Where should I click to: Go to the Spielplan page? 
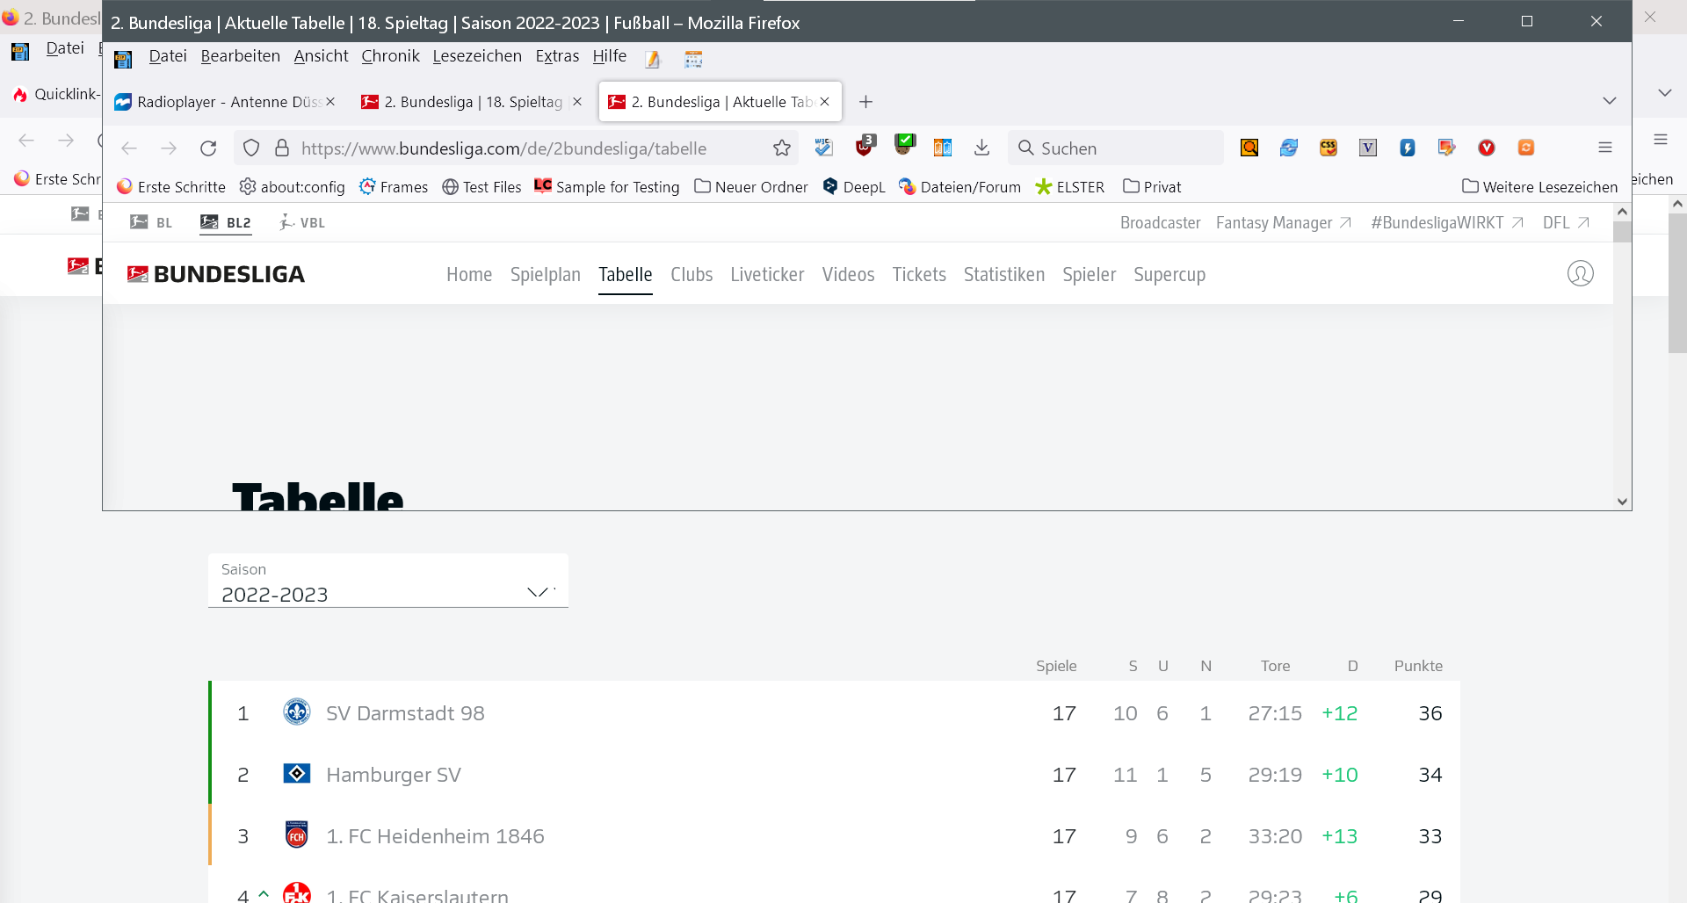546,275
